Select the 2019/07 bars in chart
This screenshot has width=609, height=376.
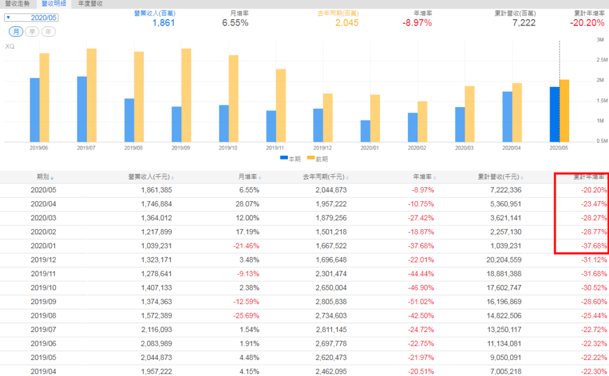click(x=87, y=95)
